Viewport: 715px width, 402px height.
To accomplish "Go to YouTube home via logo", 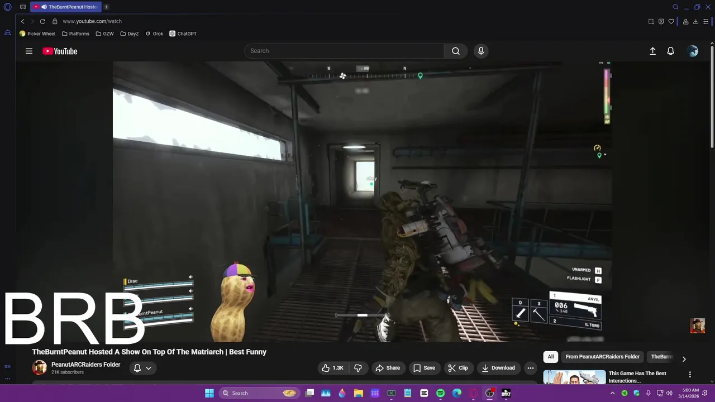I will coord(60,51).
